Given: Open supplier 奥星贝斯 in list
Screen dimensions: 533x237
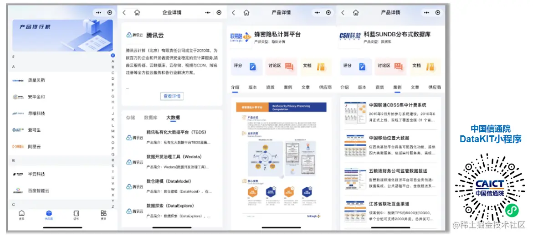Looking at the screenshot, I should click(x=60, y=80).
